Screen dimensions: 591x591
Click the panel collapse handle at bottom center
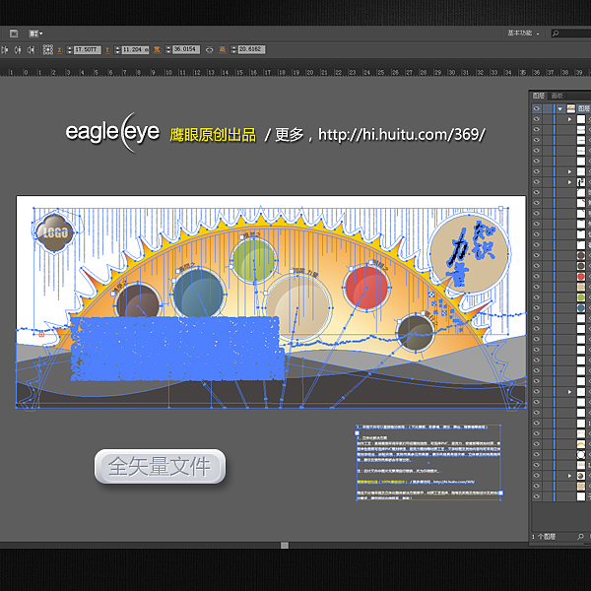(x=285, y=546)
